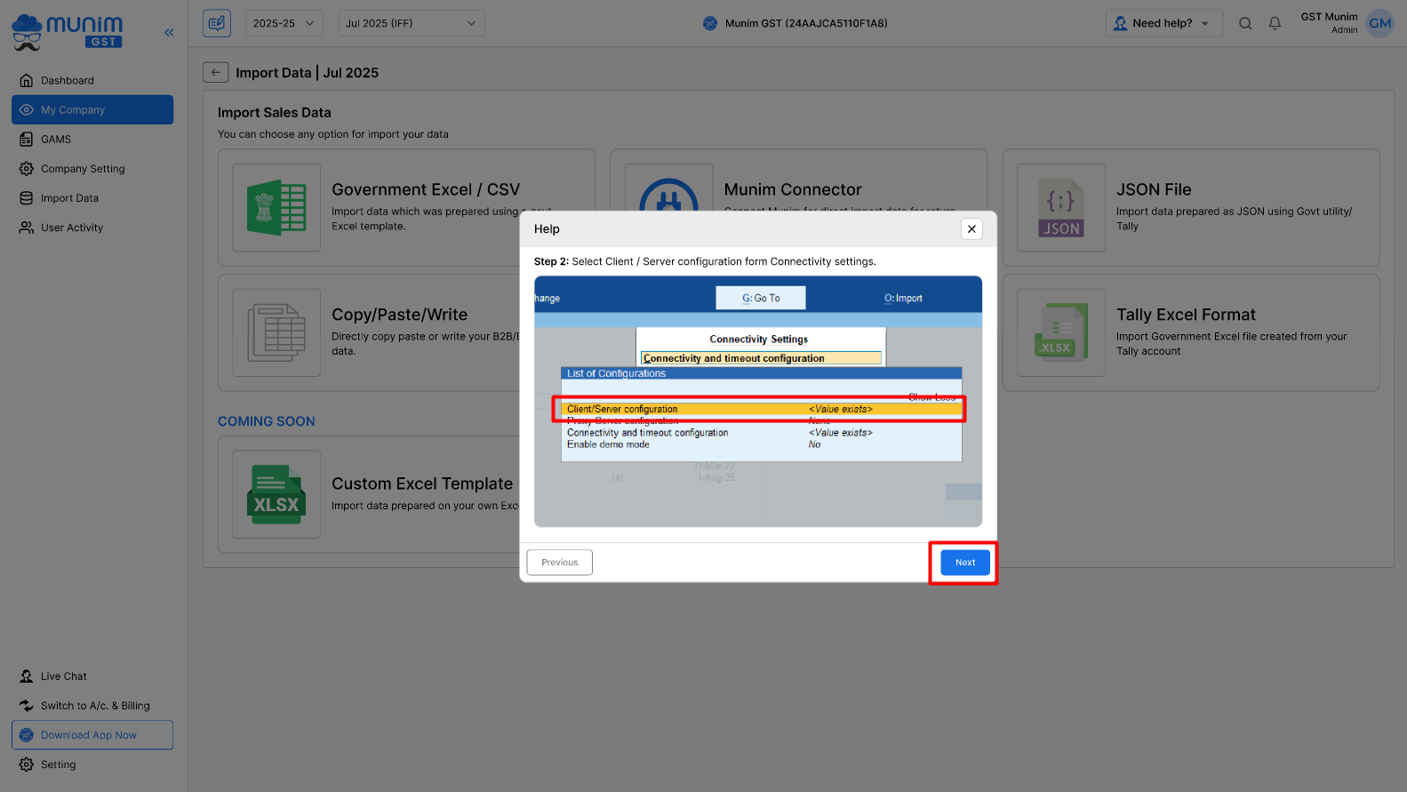Screen dimensions: 1407x792
Task: Close the Help dialog
Action: 971,229
